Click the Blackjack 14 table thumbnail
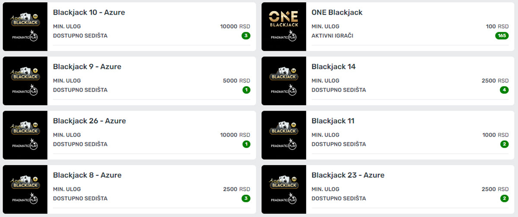 (284, 81)
